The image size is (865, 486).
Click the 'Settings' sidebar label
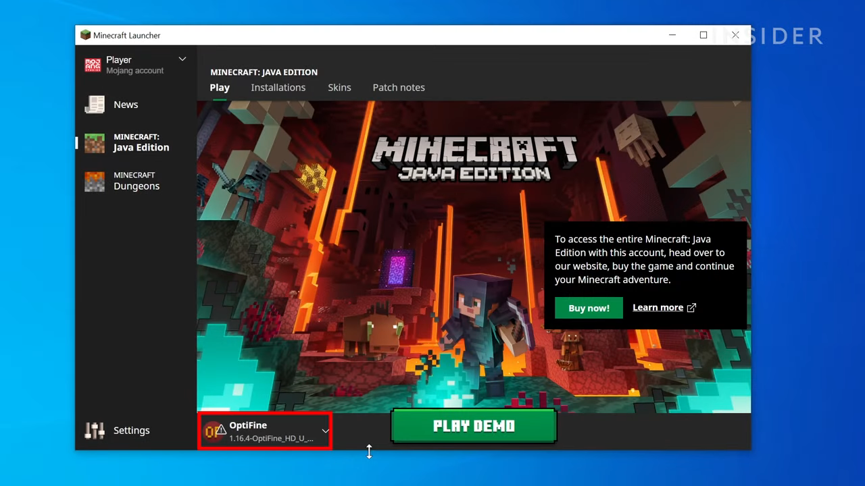pos(132,430)
